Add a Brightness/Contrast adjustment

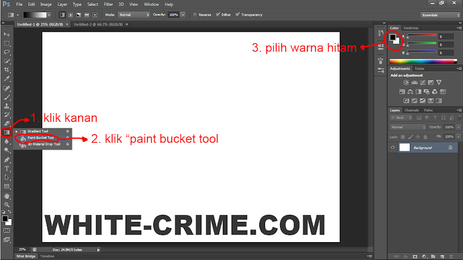pyautogui.click(x=406, y=83)
